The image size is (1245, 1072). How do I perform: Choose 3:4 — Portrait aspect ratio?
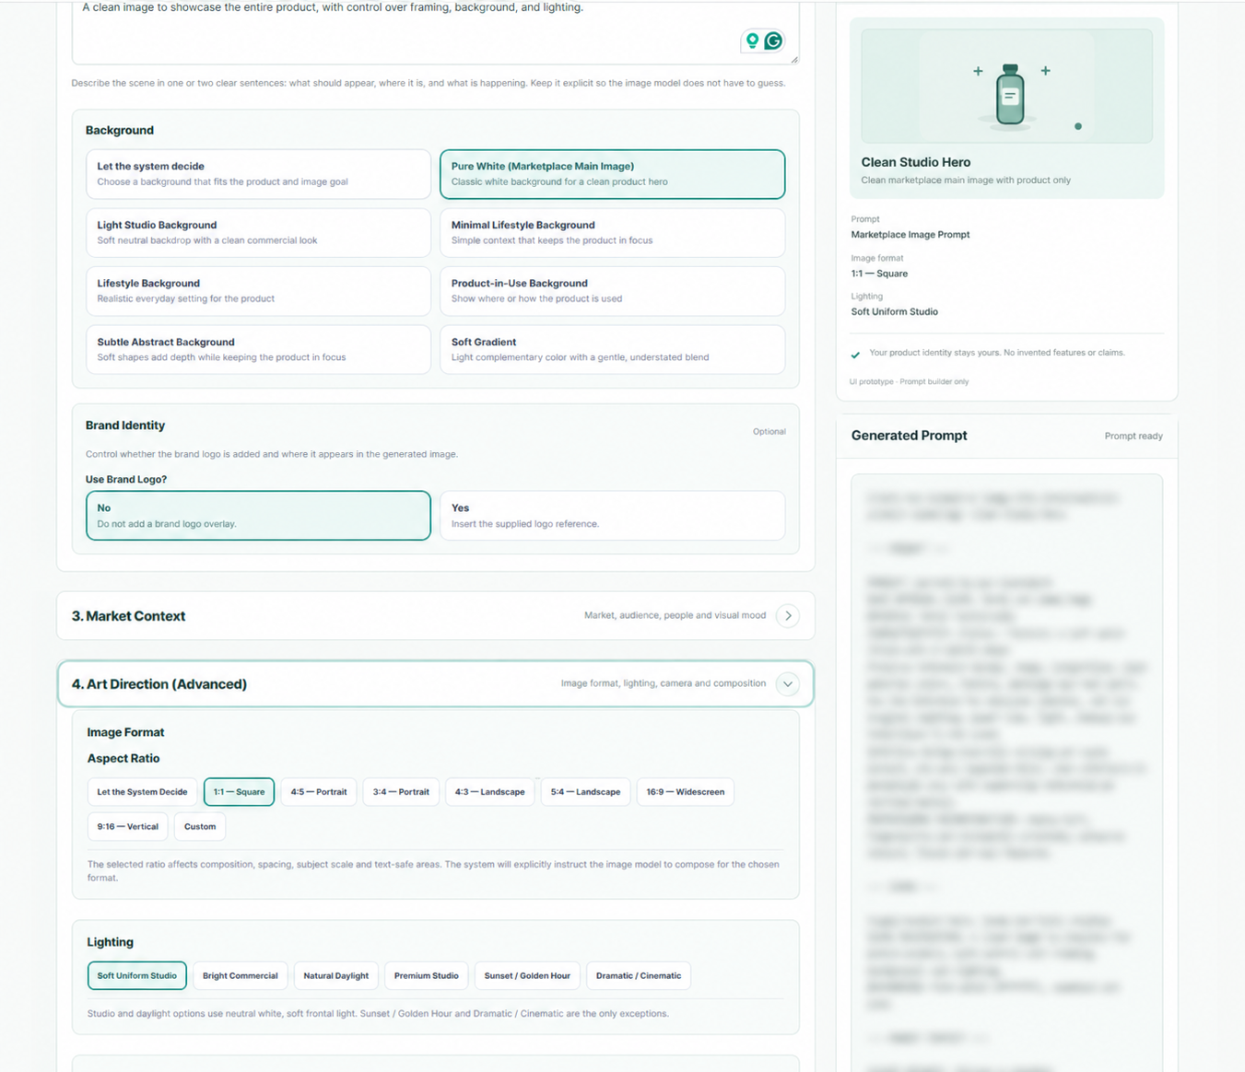(401, 792)
